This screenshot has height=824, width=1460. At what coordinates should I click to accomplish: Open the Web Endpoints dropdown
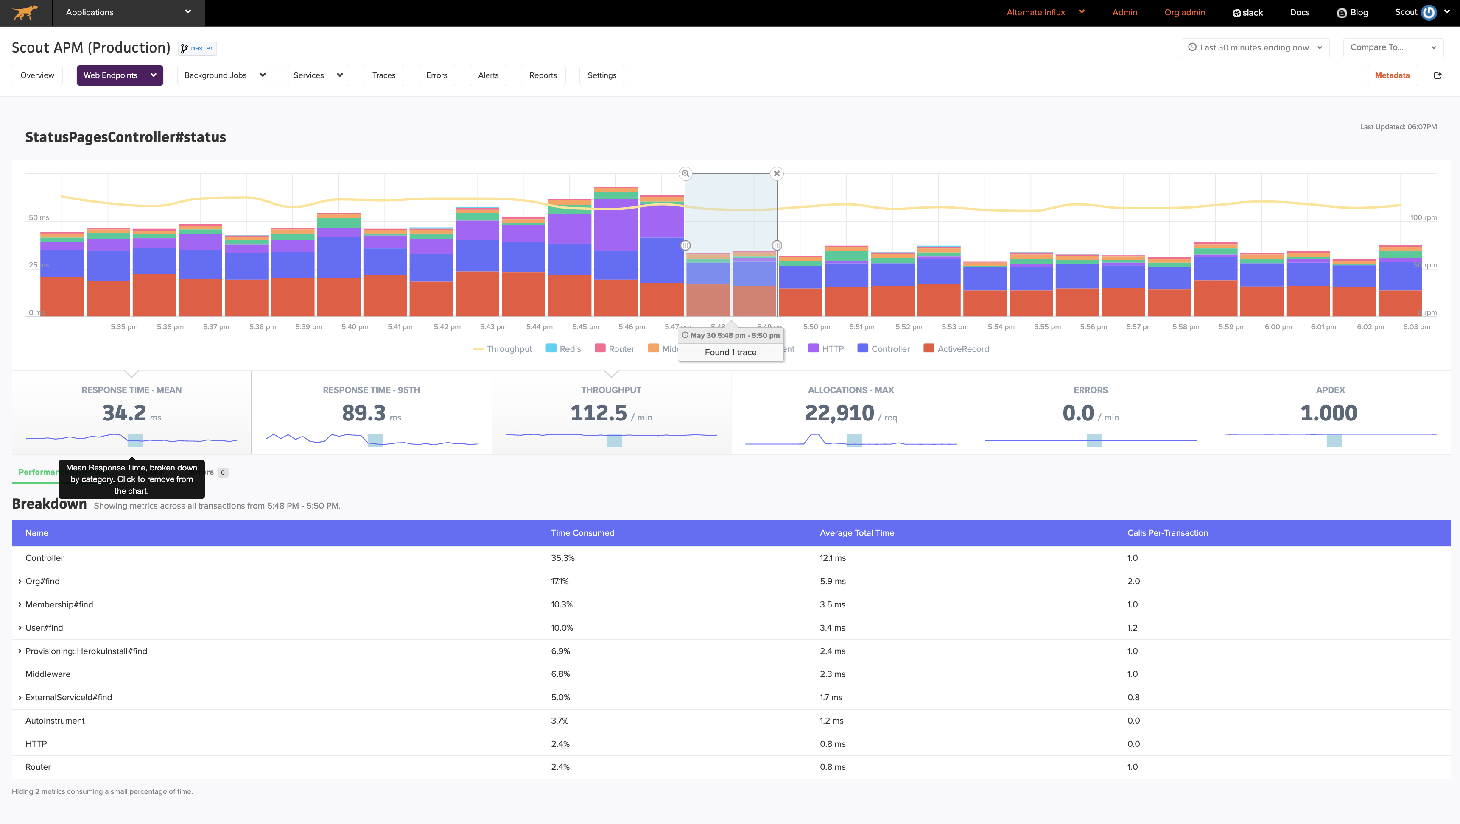[x=120, y=75]
